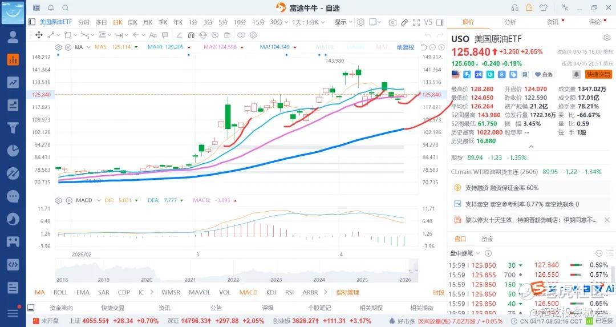
Task: Click the 快捷交易 orange button
Action: (598, 74)
